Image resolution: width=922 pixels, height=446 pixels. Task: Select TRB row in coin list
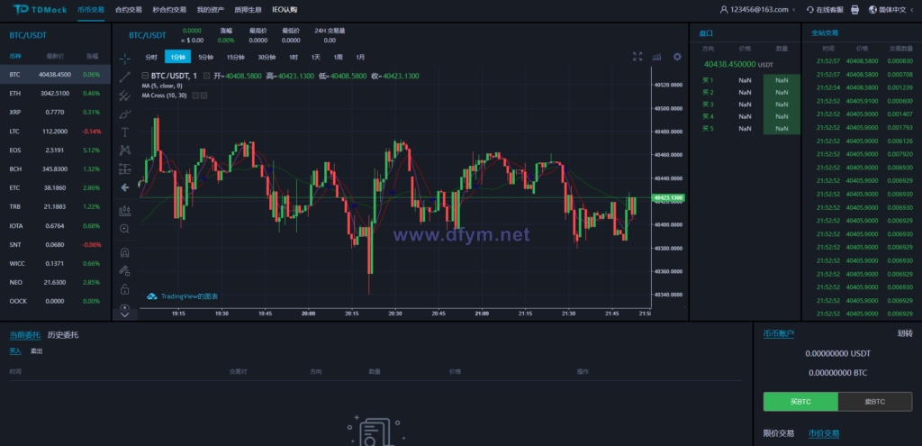click(55, 206)
